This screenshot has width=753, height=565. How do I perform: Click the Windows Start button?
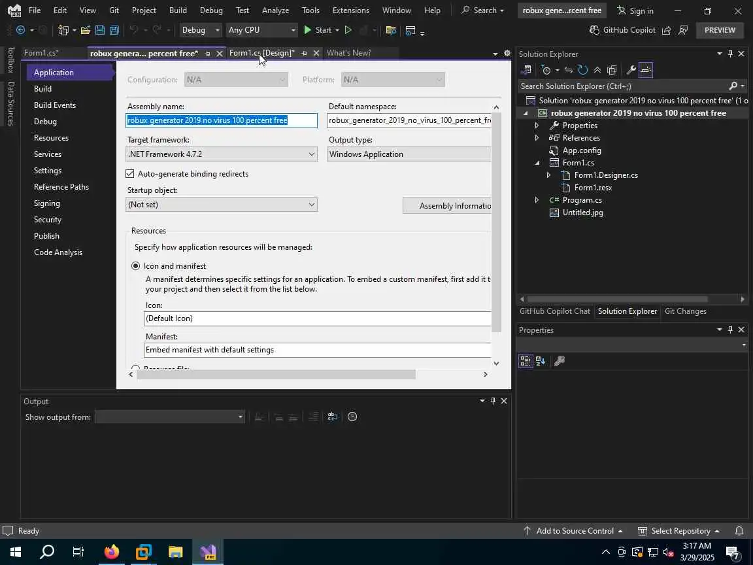[16, 551]
